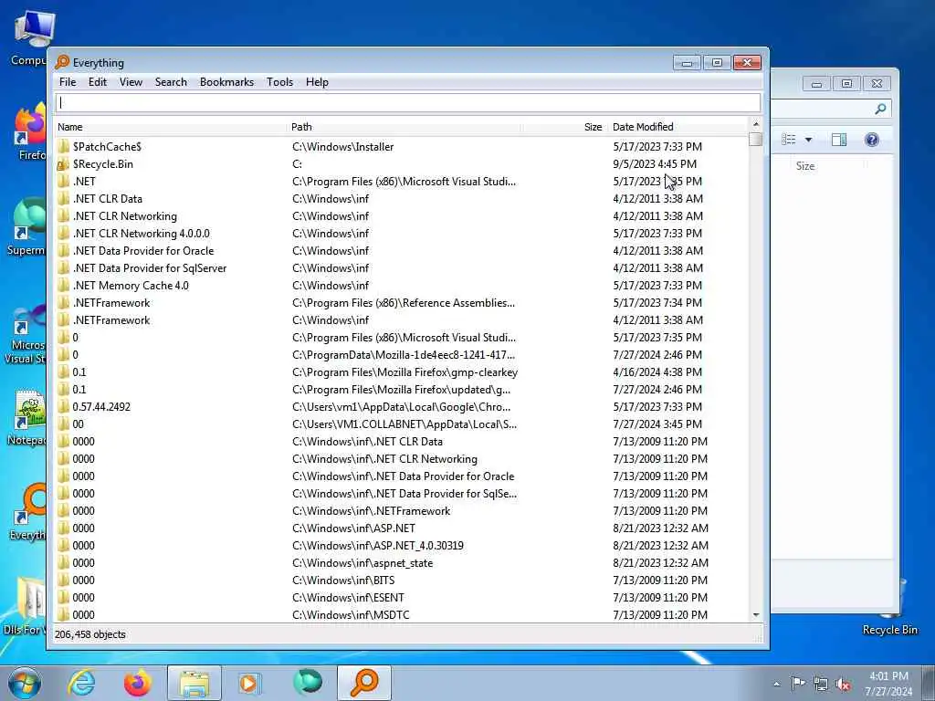Select the .NET Data Provider for Oracle folder icon
Screen dimensions: 935x701
pos(63,250)
